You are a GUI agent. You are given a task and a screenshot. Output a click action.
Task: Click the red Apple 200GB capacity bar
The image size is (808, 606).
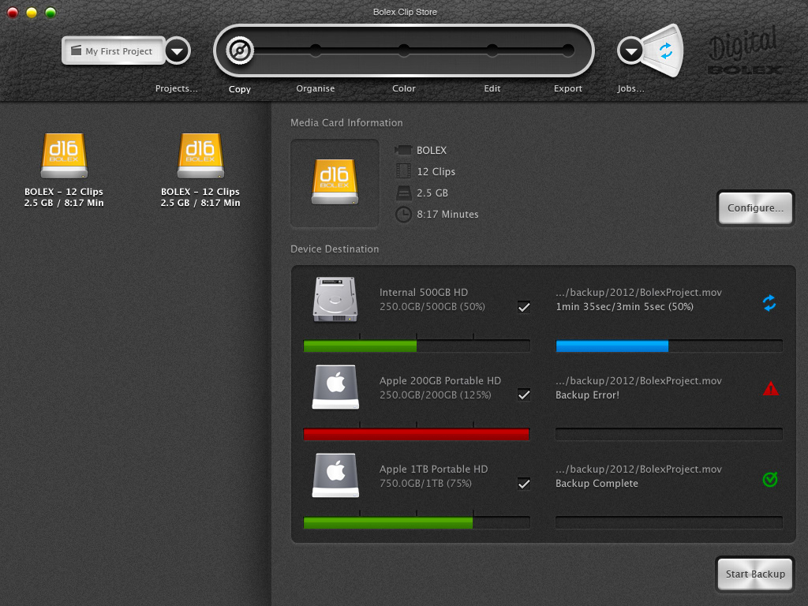pyautogui.click(x=417, y=435)
